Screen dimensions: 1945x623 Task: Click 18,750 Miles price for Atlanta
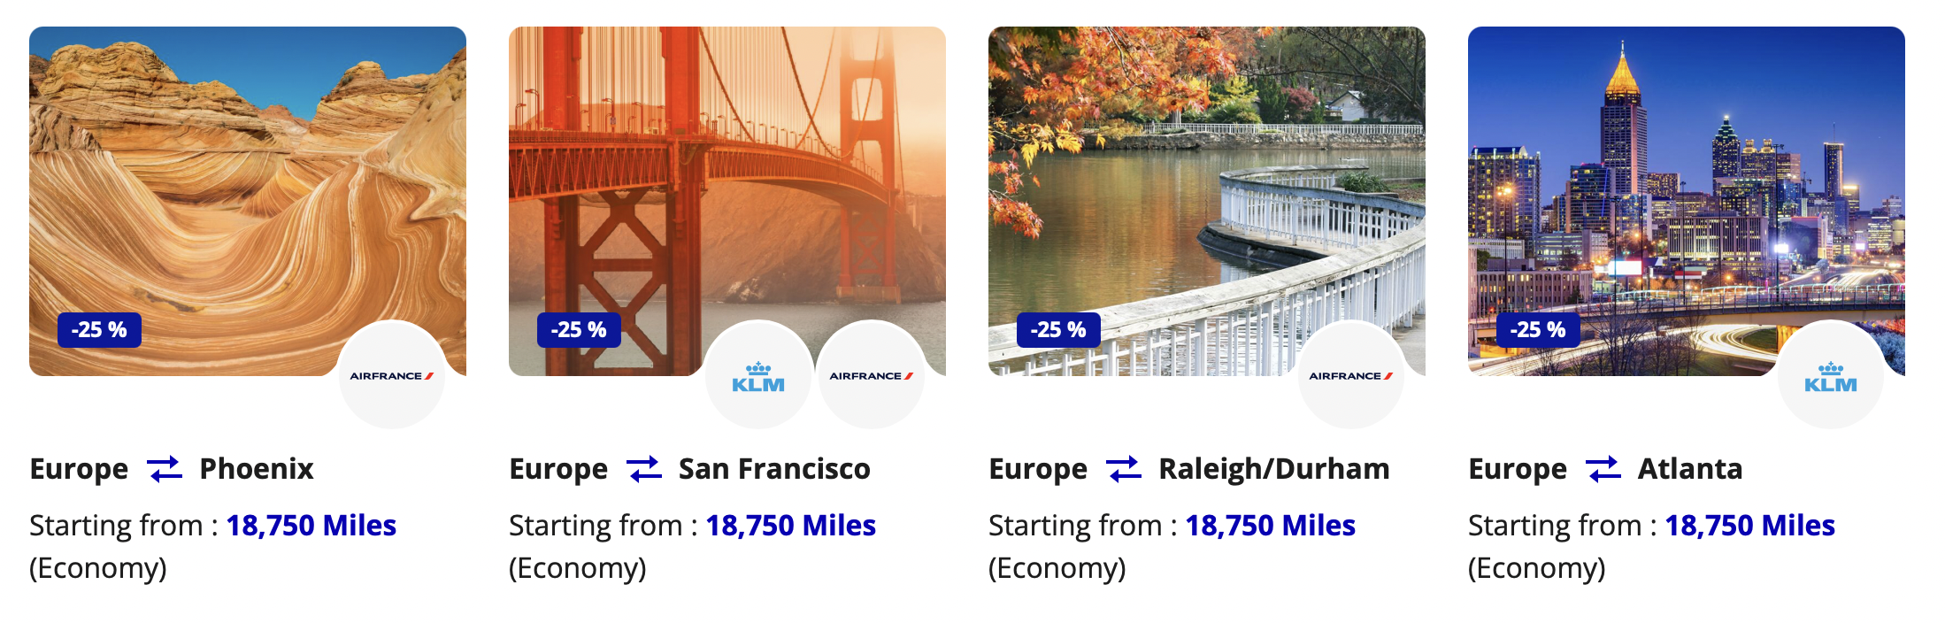[1749, 526]
